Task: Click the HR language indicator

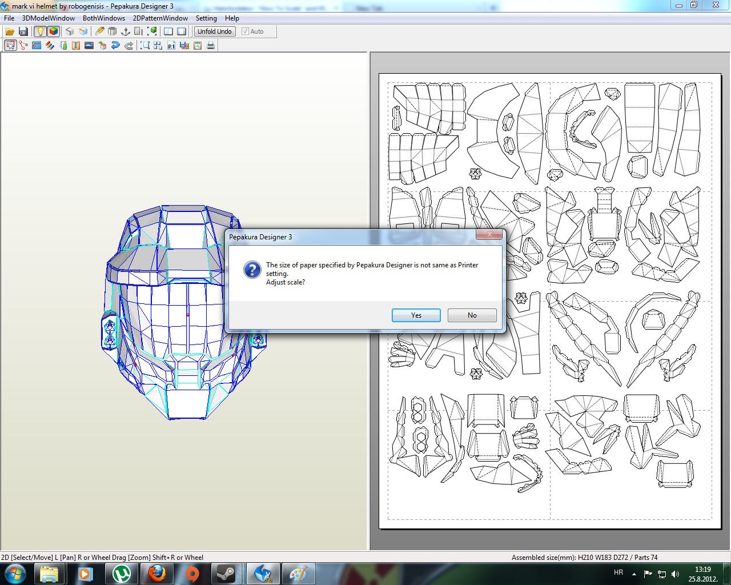Action: click(618, 572)
